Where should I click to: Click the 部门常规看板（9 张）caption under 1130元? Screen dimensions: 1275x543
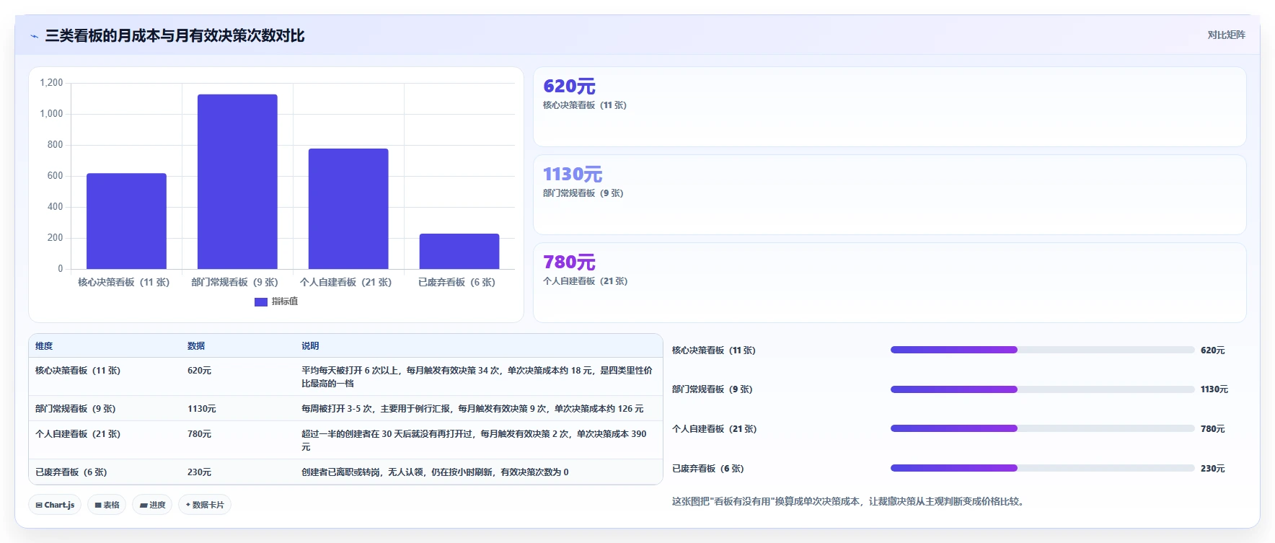(x=583, y=193)
